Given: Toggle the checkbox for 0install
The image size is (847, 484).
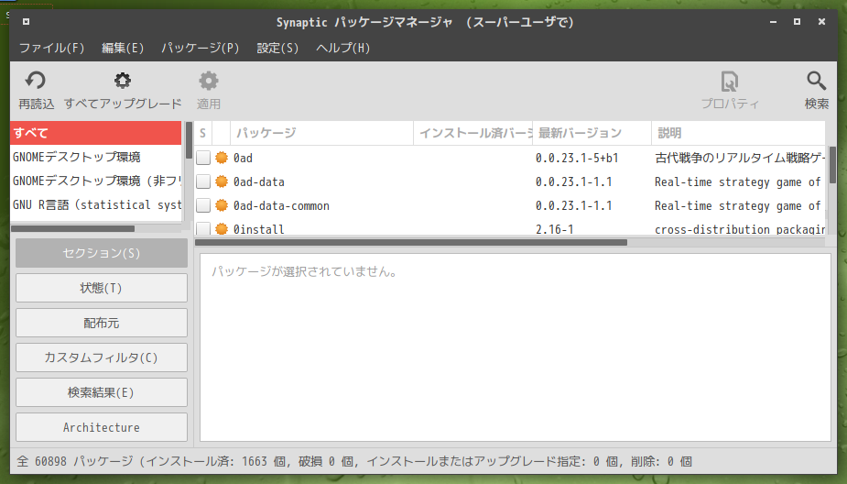Looking at the screenshot, I should click(203, 229).
